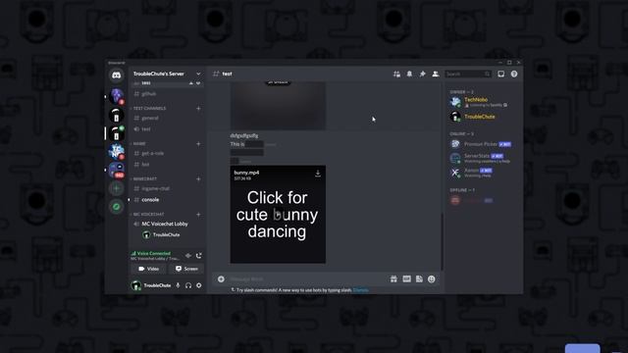
Task: Click the upper dark media embed
Action: pyautogui.click(x=278, y=105)
